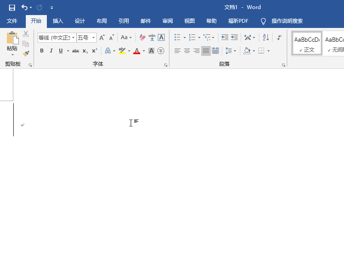344x258 pixels.
Task: Open the font name combo box
Action: click(57, 38)
